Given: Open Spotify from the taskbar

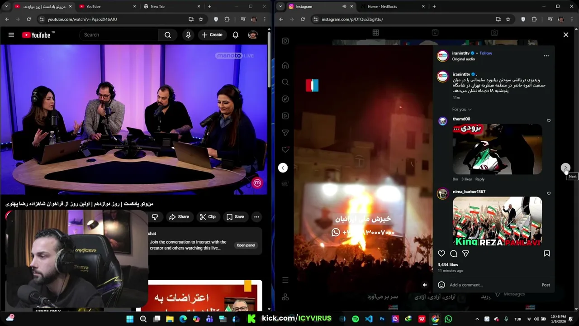Looking at the screenshot, I should (356, 319).
